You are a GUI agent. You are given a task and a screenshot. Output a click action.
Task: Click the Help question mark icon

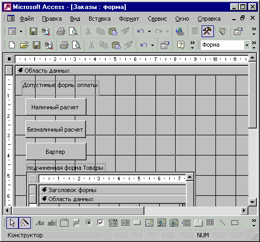180,45
